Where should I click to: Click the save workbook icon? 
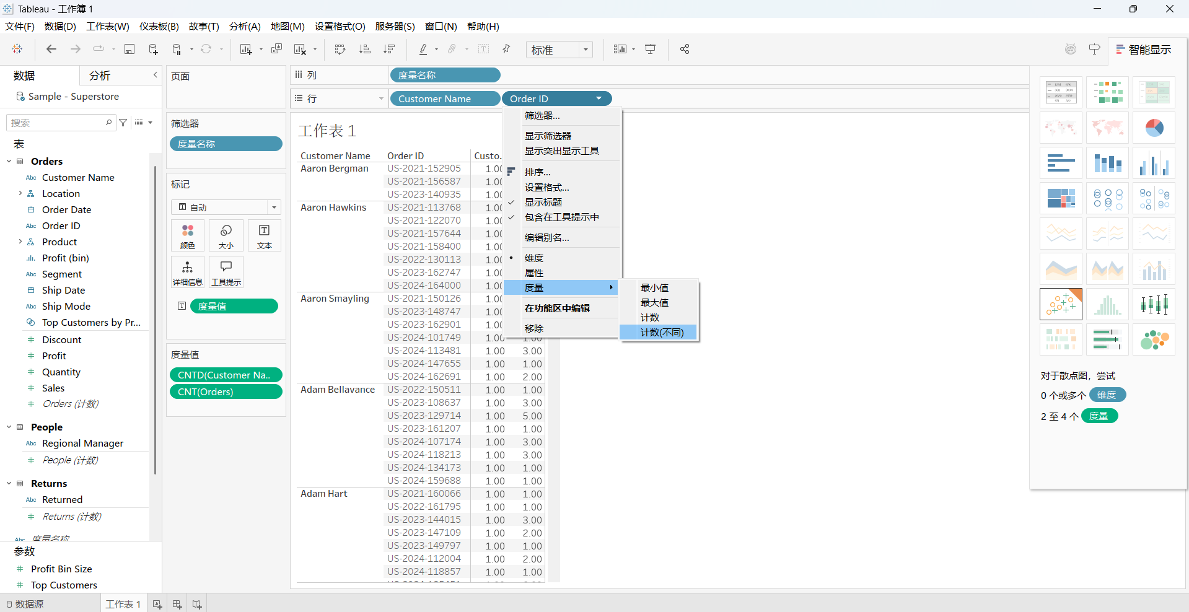click(x=129, y=49)
